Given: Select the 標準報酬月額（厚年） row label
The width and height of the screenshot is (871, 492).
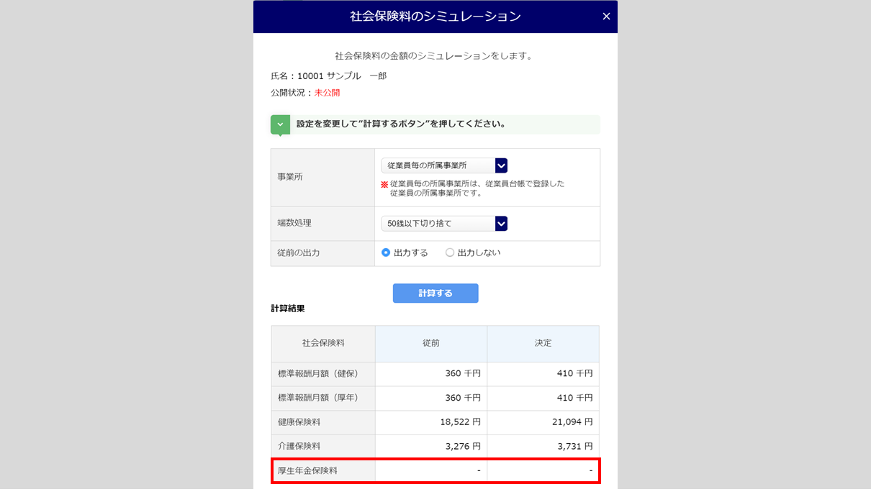Looking at the screenshot, I should pyautogui.click(x=317, y=398).
